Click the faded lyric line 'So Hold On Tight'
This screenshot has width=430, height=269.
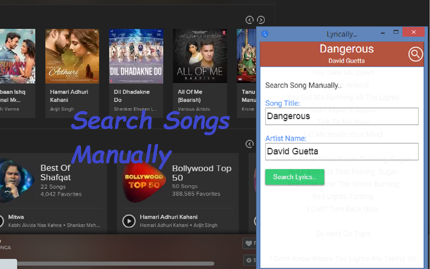(x=343, y=234)
